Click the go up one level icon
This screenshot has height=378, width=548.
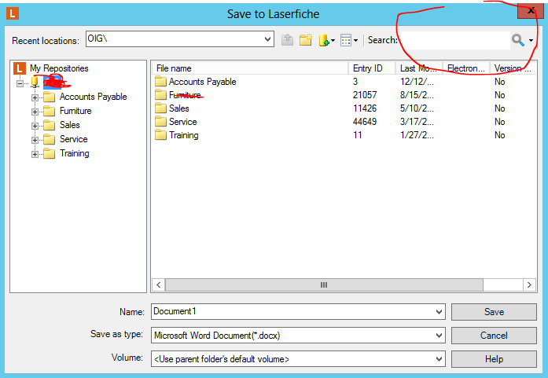pos(287,40)
